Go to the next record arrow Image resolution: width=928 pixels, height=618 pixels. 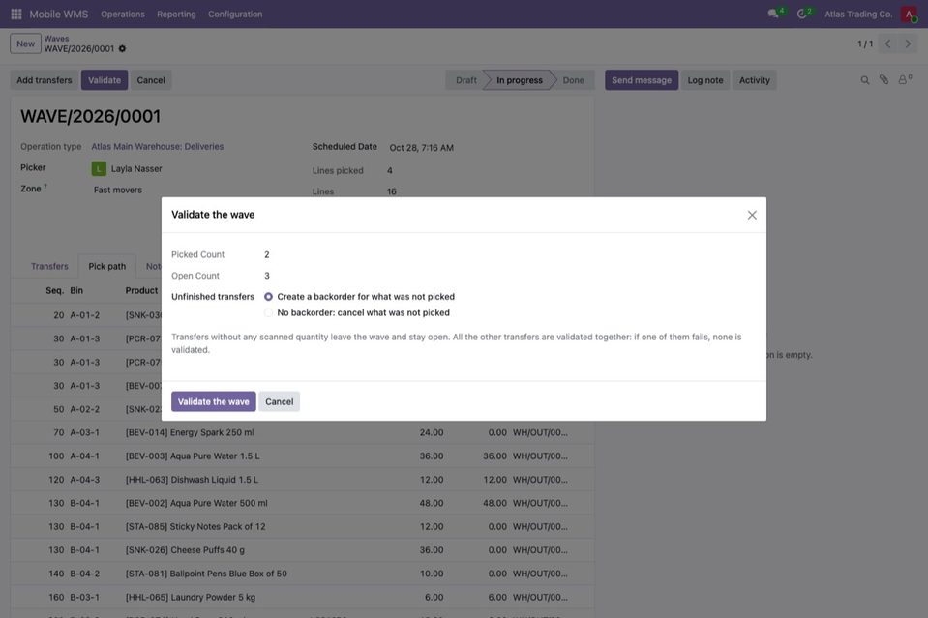pos(908,44)
